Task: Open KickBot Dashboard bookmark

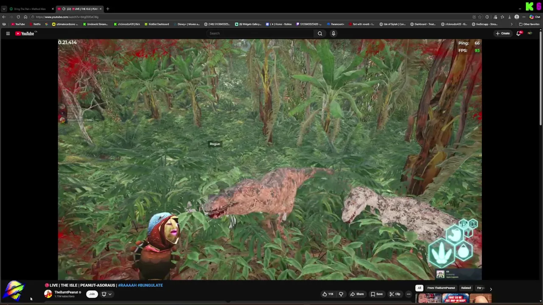Action: [157, 24]
